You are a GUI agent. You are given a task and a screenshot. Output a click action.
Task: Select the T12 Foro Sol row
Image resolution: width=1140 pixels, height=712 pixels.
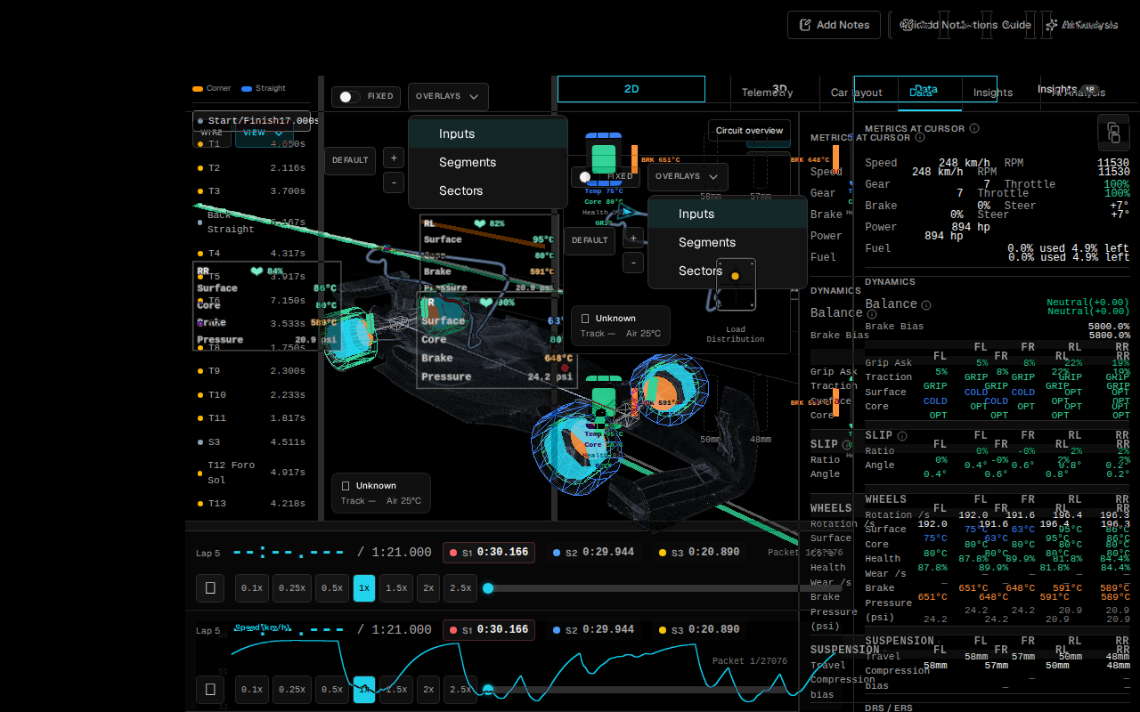(x=252, y=473)
